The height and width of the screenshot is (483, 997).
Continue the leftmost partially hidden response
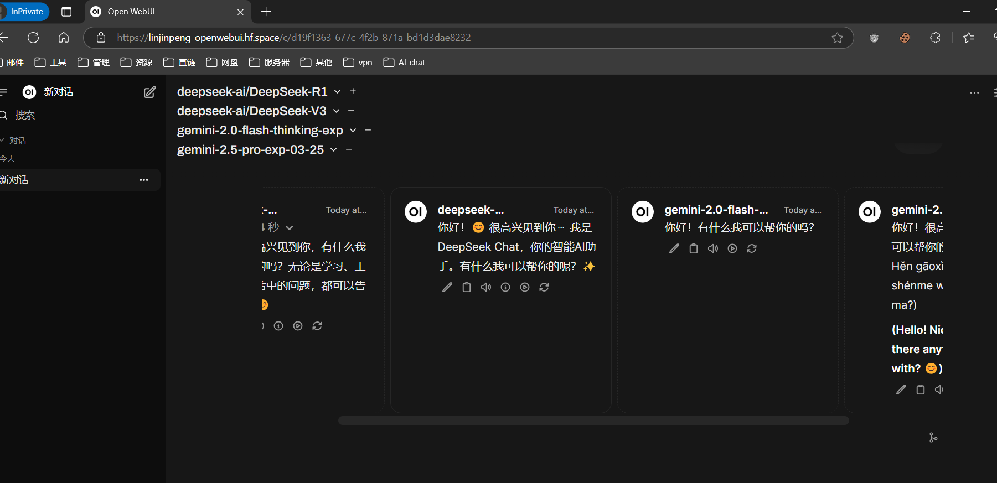pyautogui.click(x=298, y=326)
